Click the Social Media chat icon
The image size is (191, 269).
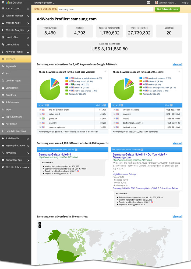(3, 138)
